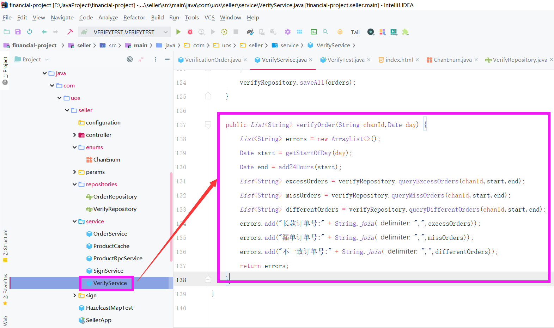This screenshot has width=554, height=328.
Task: Open the Refactor menu
Action: (134, 18)
